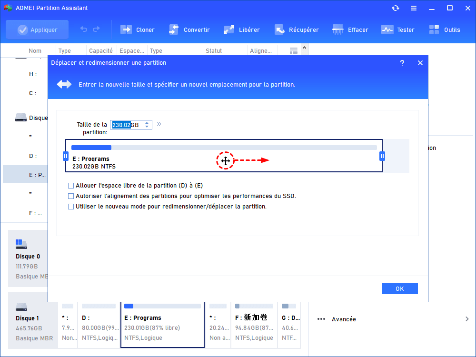Expand advanced size options double chevron

[159, 124]
